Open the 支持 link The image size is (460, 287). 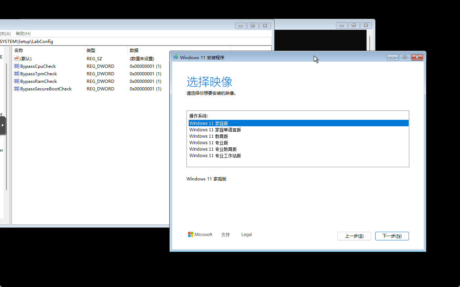pyautogui.click(x=225, y=235)
